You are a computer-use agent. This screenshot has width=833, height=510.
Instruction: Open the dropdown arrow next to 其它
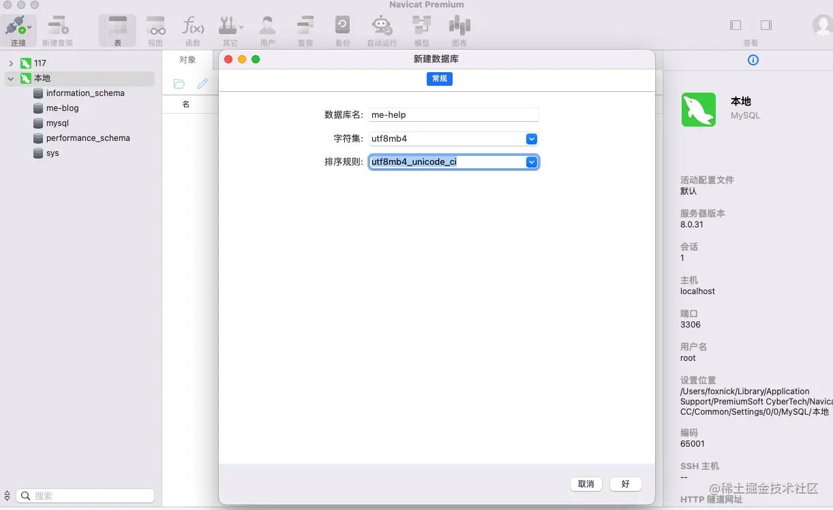coord(241,27)
